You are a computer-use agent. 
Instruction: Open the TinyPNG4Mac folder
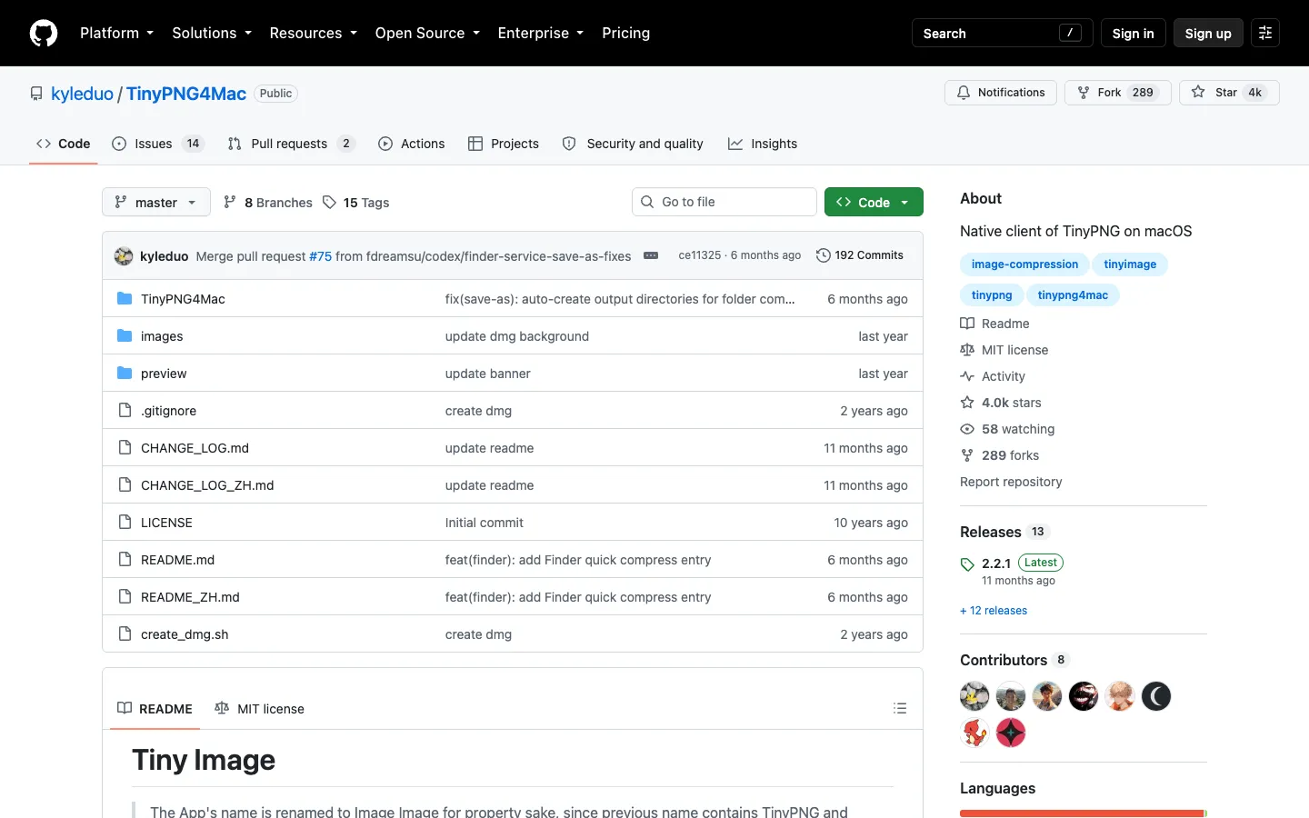pos(183,299)
